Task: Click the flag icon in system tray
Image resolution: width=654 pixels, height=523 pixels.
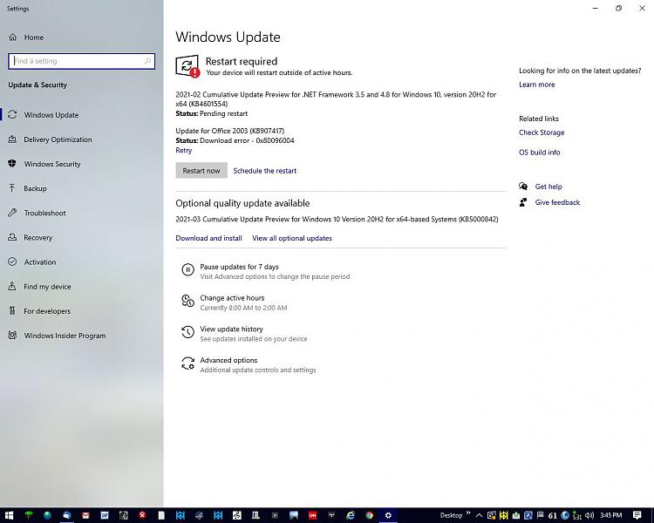Action: [x=540, y=515]
